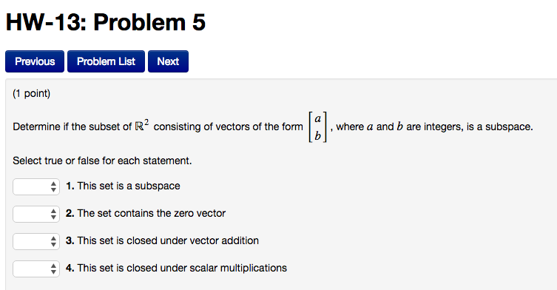Open dropdown for statement 4 scalar multiplications
This screenshot has width=557, height=290.
36,269
